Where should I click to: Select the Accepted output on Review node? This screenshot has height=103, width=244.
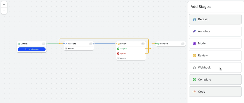pos(123,49)
